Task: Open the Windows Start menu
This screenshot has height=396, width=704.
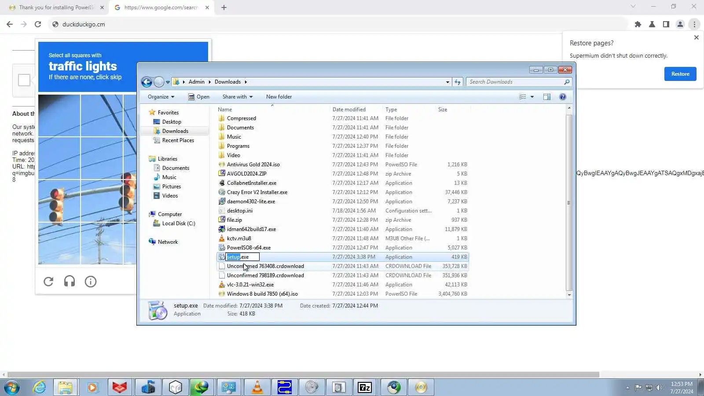Action: (12, 387)
